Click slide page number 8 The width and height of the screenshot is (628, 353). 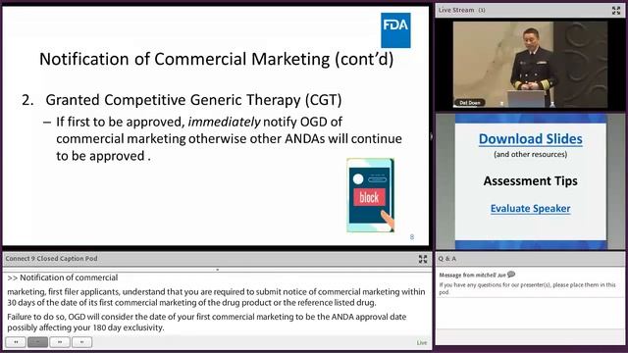coord(412,237)
